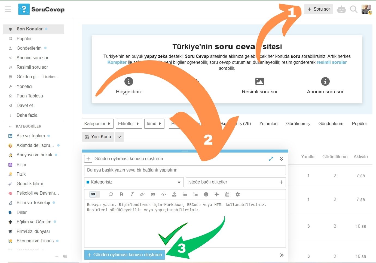
Task: Click the plus composer action button
Action: click(88, 159)
